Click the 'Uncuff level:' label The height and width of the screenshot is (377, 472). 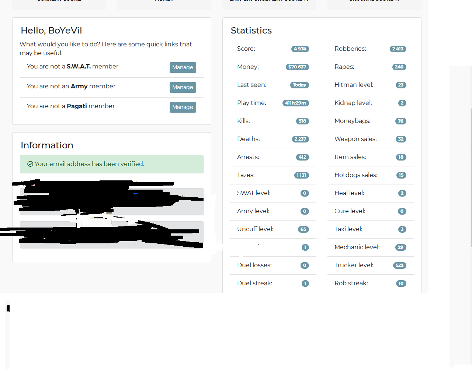255,229
